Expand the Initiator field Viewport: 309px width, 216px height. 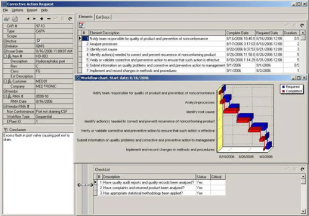pos(4,46)
